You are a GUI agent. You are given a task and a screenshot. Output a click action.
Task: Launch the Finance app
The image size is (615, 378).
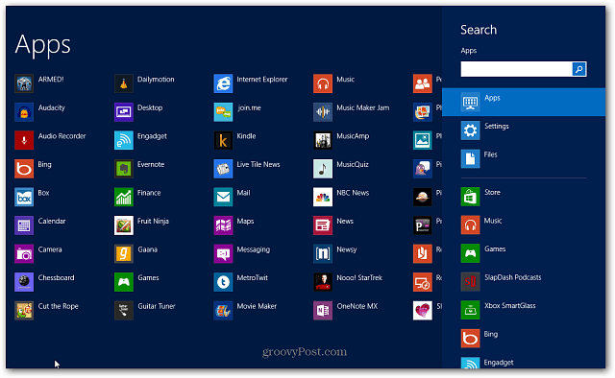click(x=124, y=197)
